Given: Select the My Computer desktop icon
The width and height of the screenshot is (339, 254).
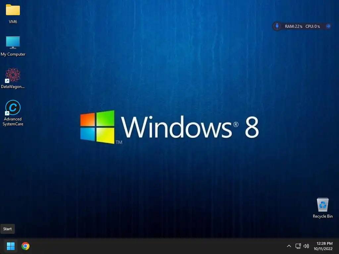Looking at the screenshot, I should pyautogui.click(x=13, y=42).
